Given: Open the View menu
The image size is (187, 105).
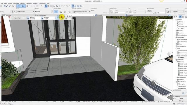Looking at the screenshot, I should (x=5, y=3).
